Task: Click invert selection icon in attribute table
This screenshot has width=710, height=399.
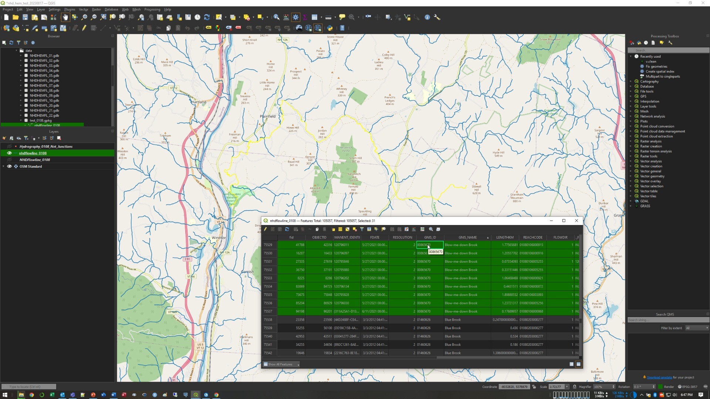Action: click(x=347, y=229)
